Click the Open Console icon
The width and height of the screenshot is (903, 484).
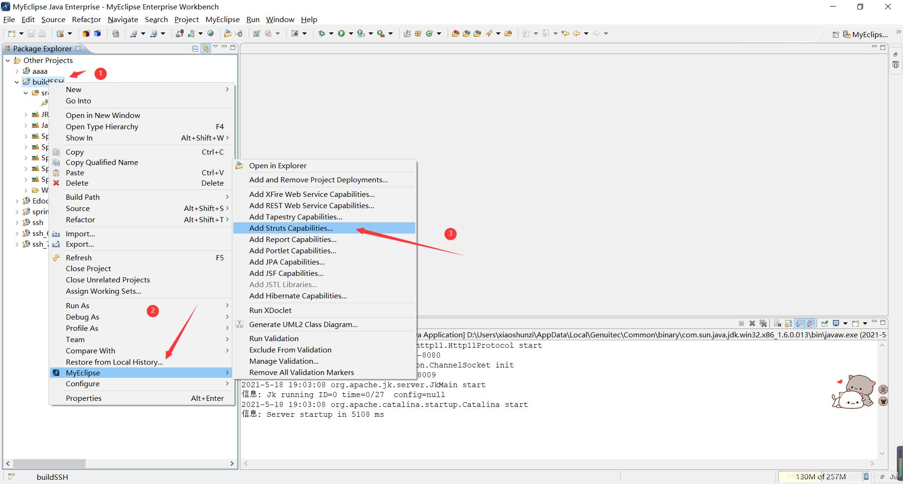(855, 323)
